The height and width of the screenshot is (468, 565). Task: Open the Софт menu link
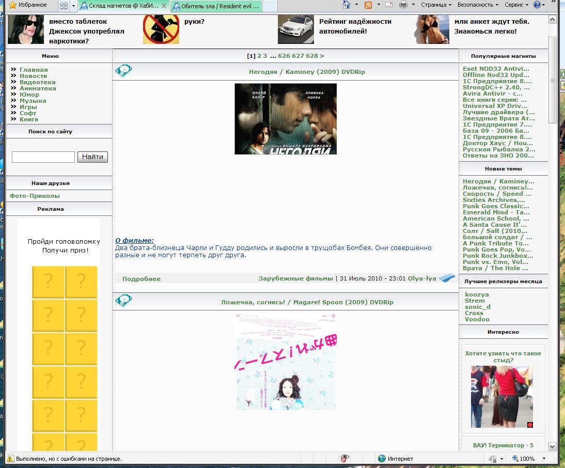point(28,113)
